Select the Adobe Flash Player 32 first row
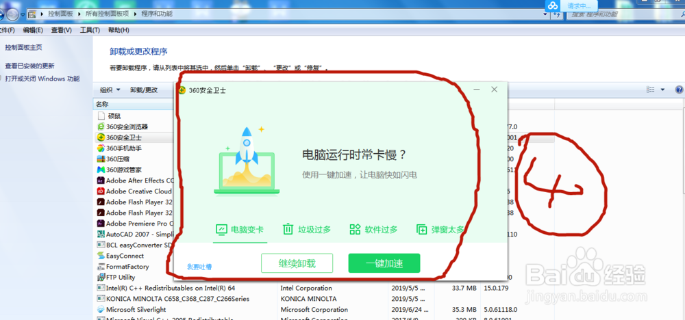Viewport: 685px width, 320px height. click(140, 202)
